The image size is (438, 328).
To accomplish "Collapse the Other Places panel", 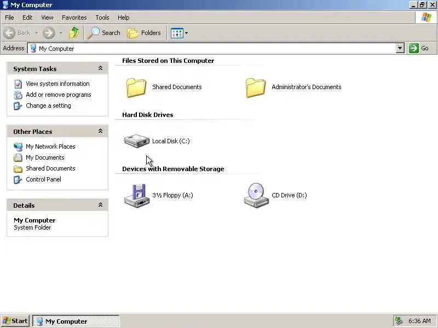I will (100, 131).
